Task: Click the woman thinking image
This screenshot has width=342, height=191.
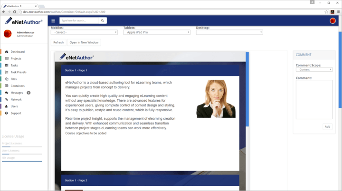Action: [216, 99]
